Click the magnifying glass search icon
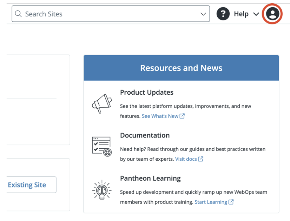 [x=18, y=14]
